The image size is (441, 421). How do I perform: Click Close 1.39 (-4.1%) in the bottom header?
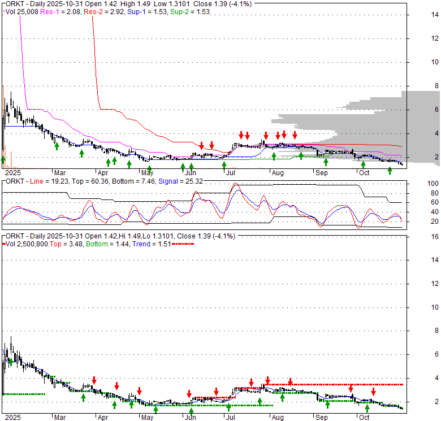(x=206, y=236)
